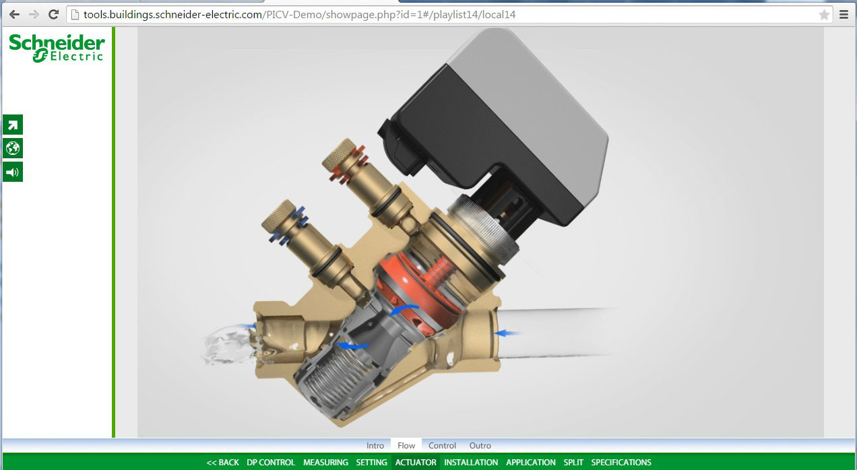Reload the page with refresh icon
Viewport: 857px width, 470px height.
[54, 14]
